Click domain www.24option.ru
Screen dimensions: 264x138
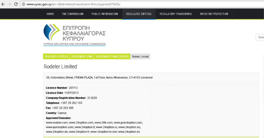(106, 127)
